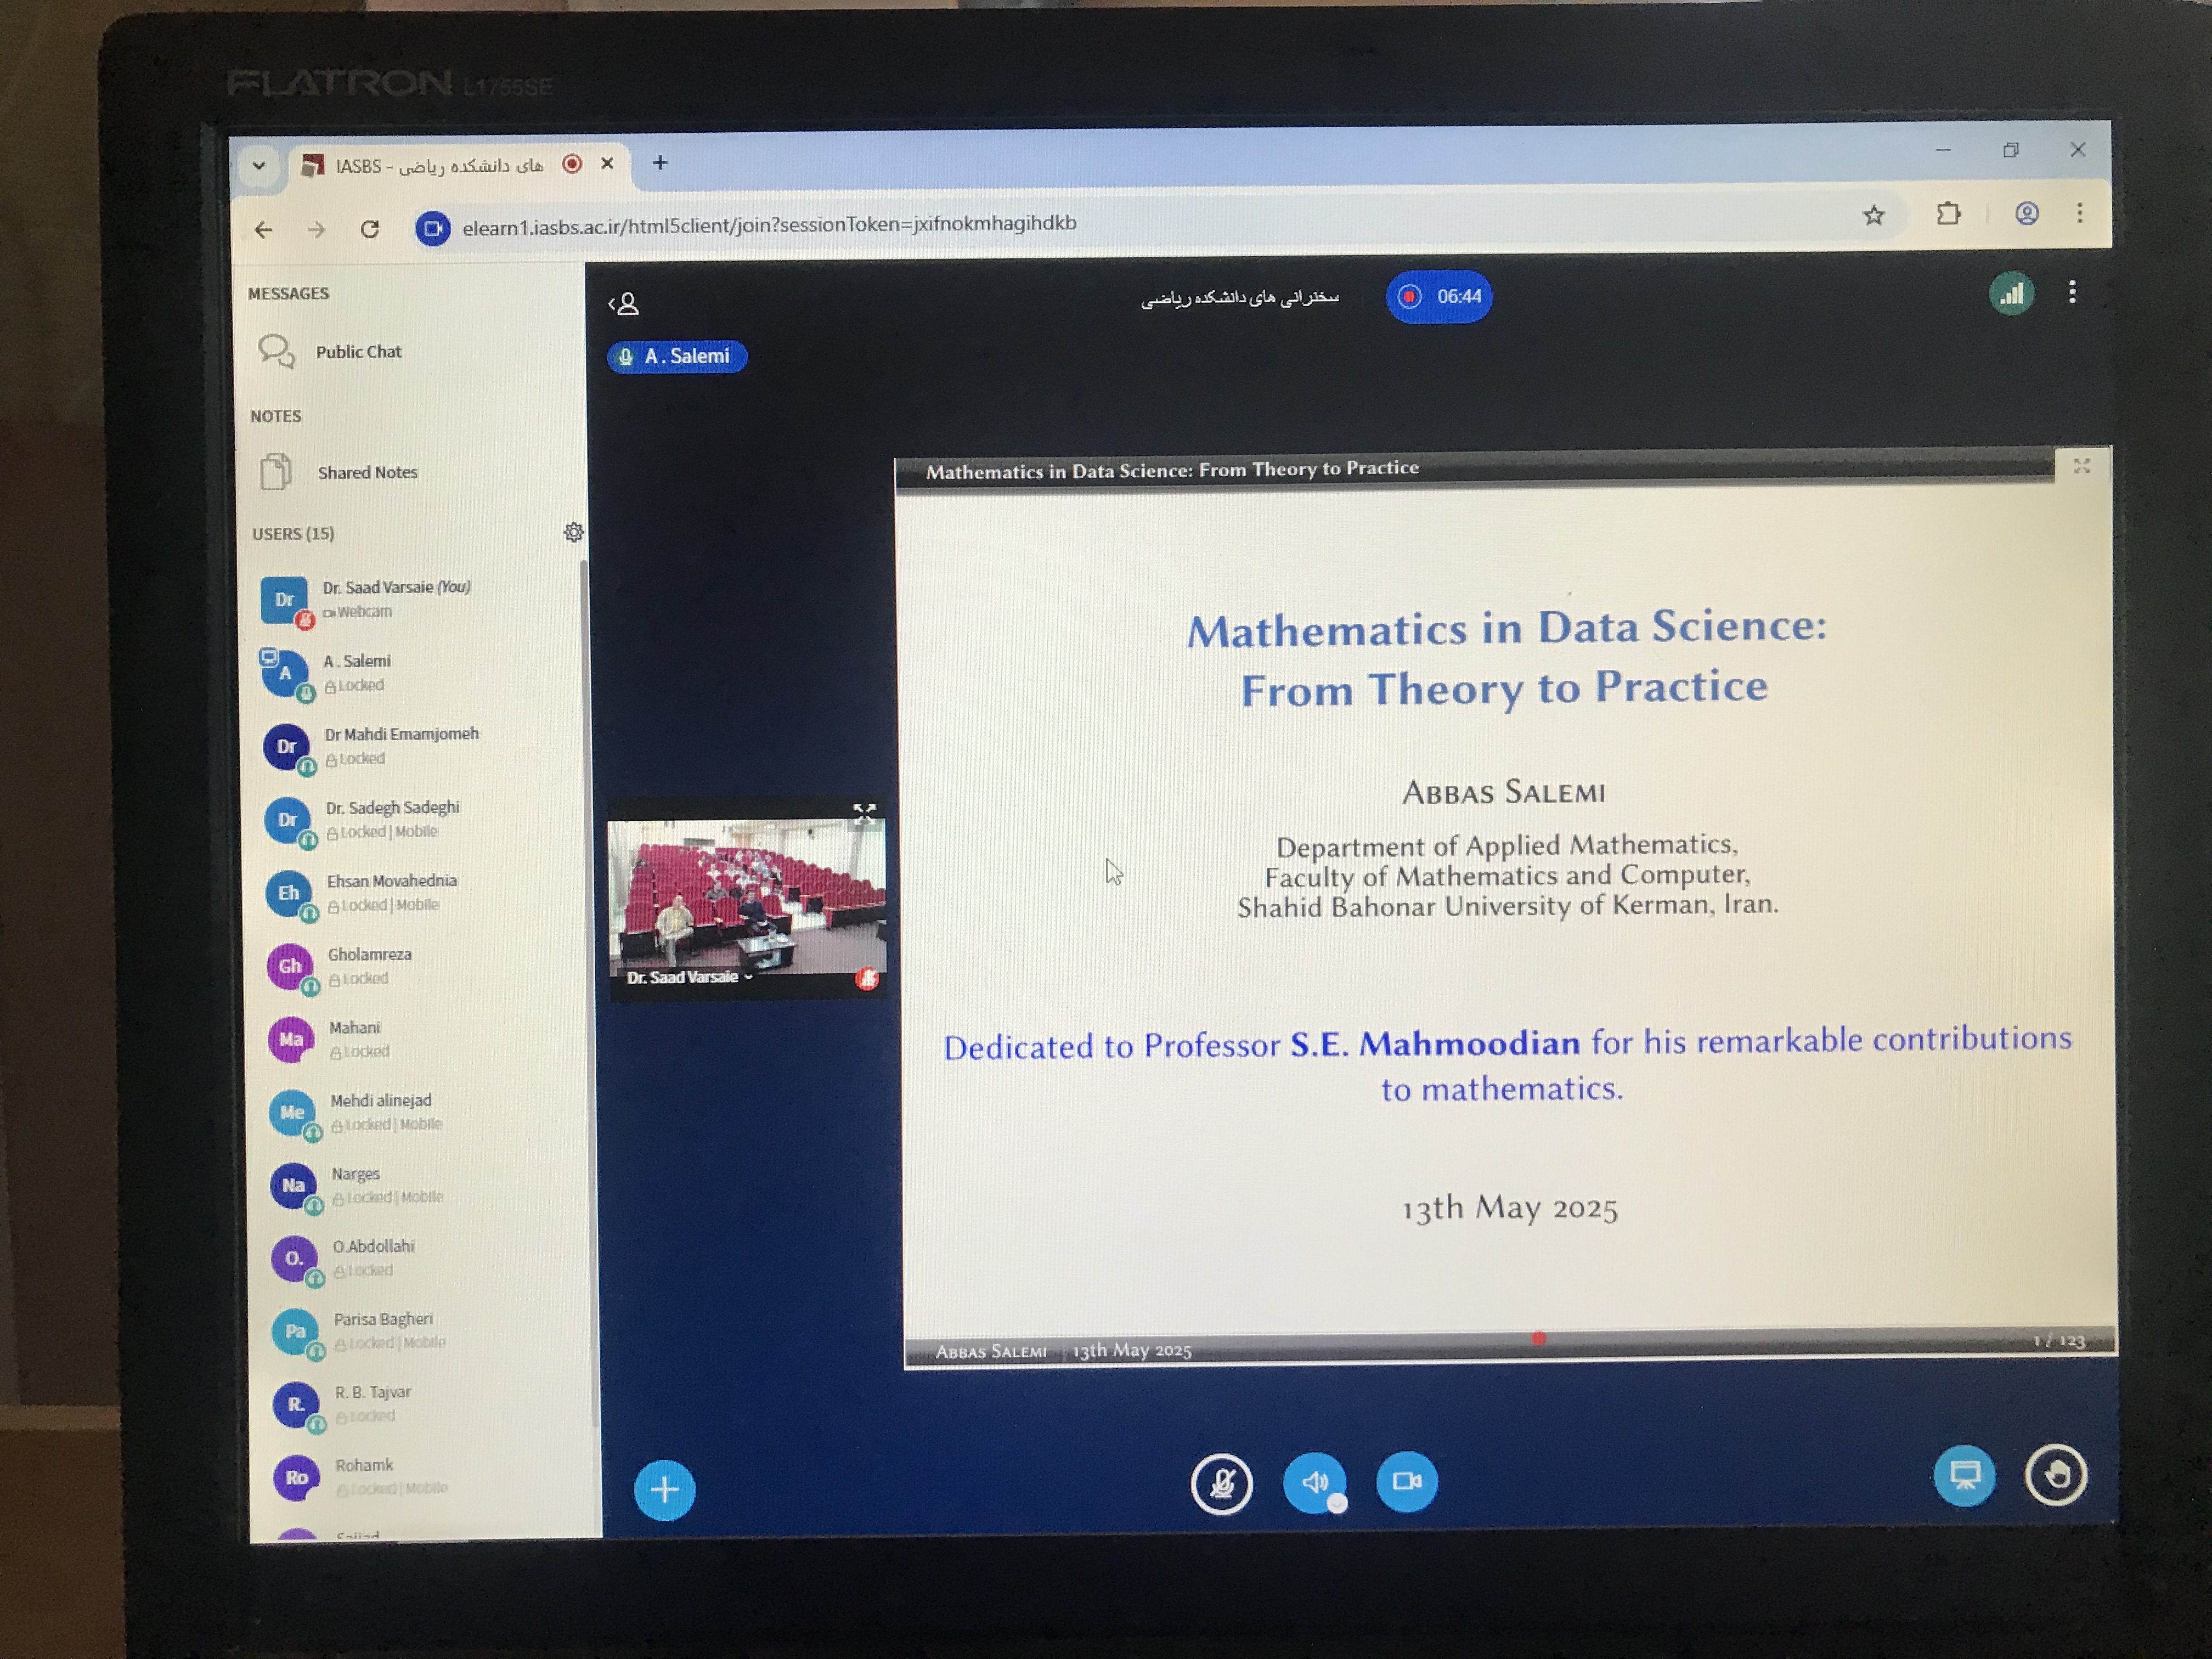Click the blue plus actions button
2212x1659 pixels.
(x=664, y=1490)
